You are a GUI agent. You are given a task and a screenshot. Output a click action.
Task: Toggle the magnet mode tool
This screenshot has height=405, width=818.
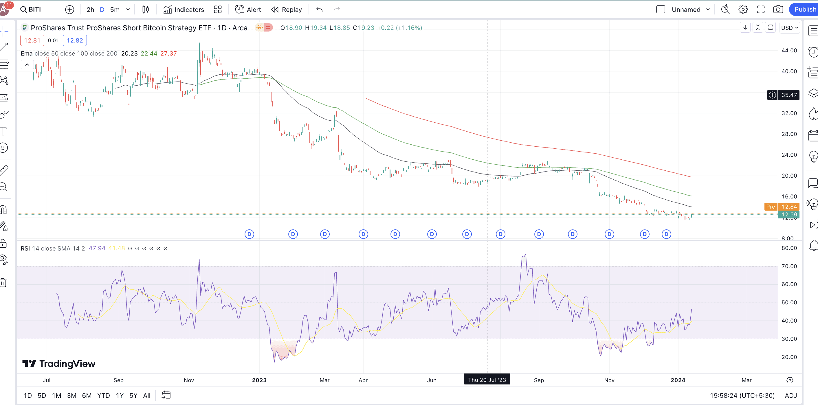click(4, 209)
